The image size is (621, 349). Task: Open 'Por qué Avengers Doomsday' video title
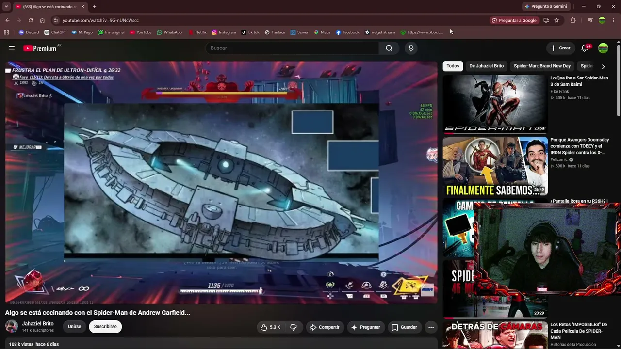(579, 146)
